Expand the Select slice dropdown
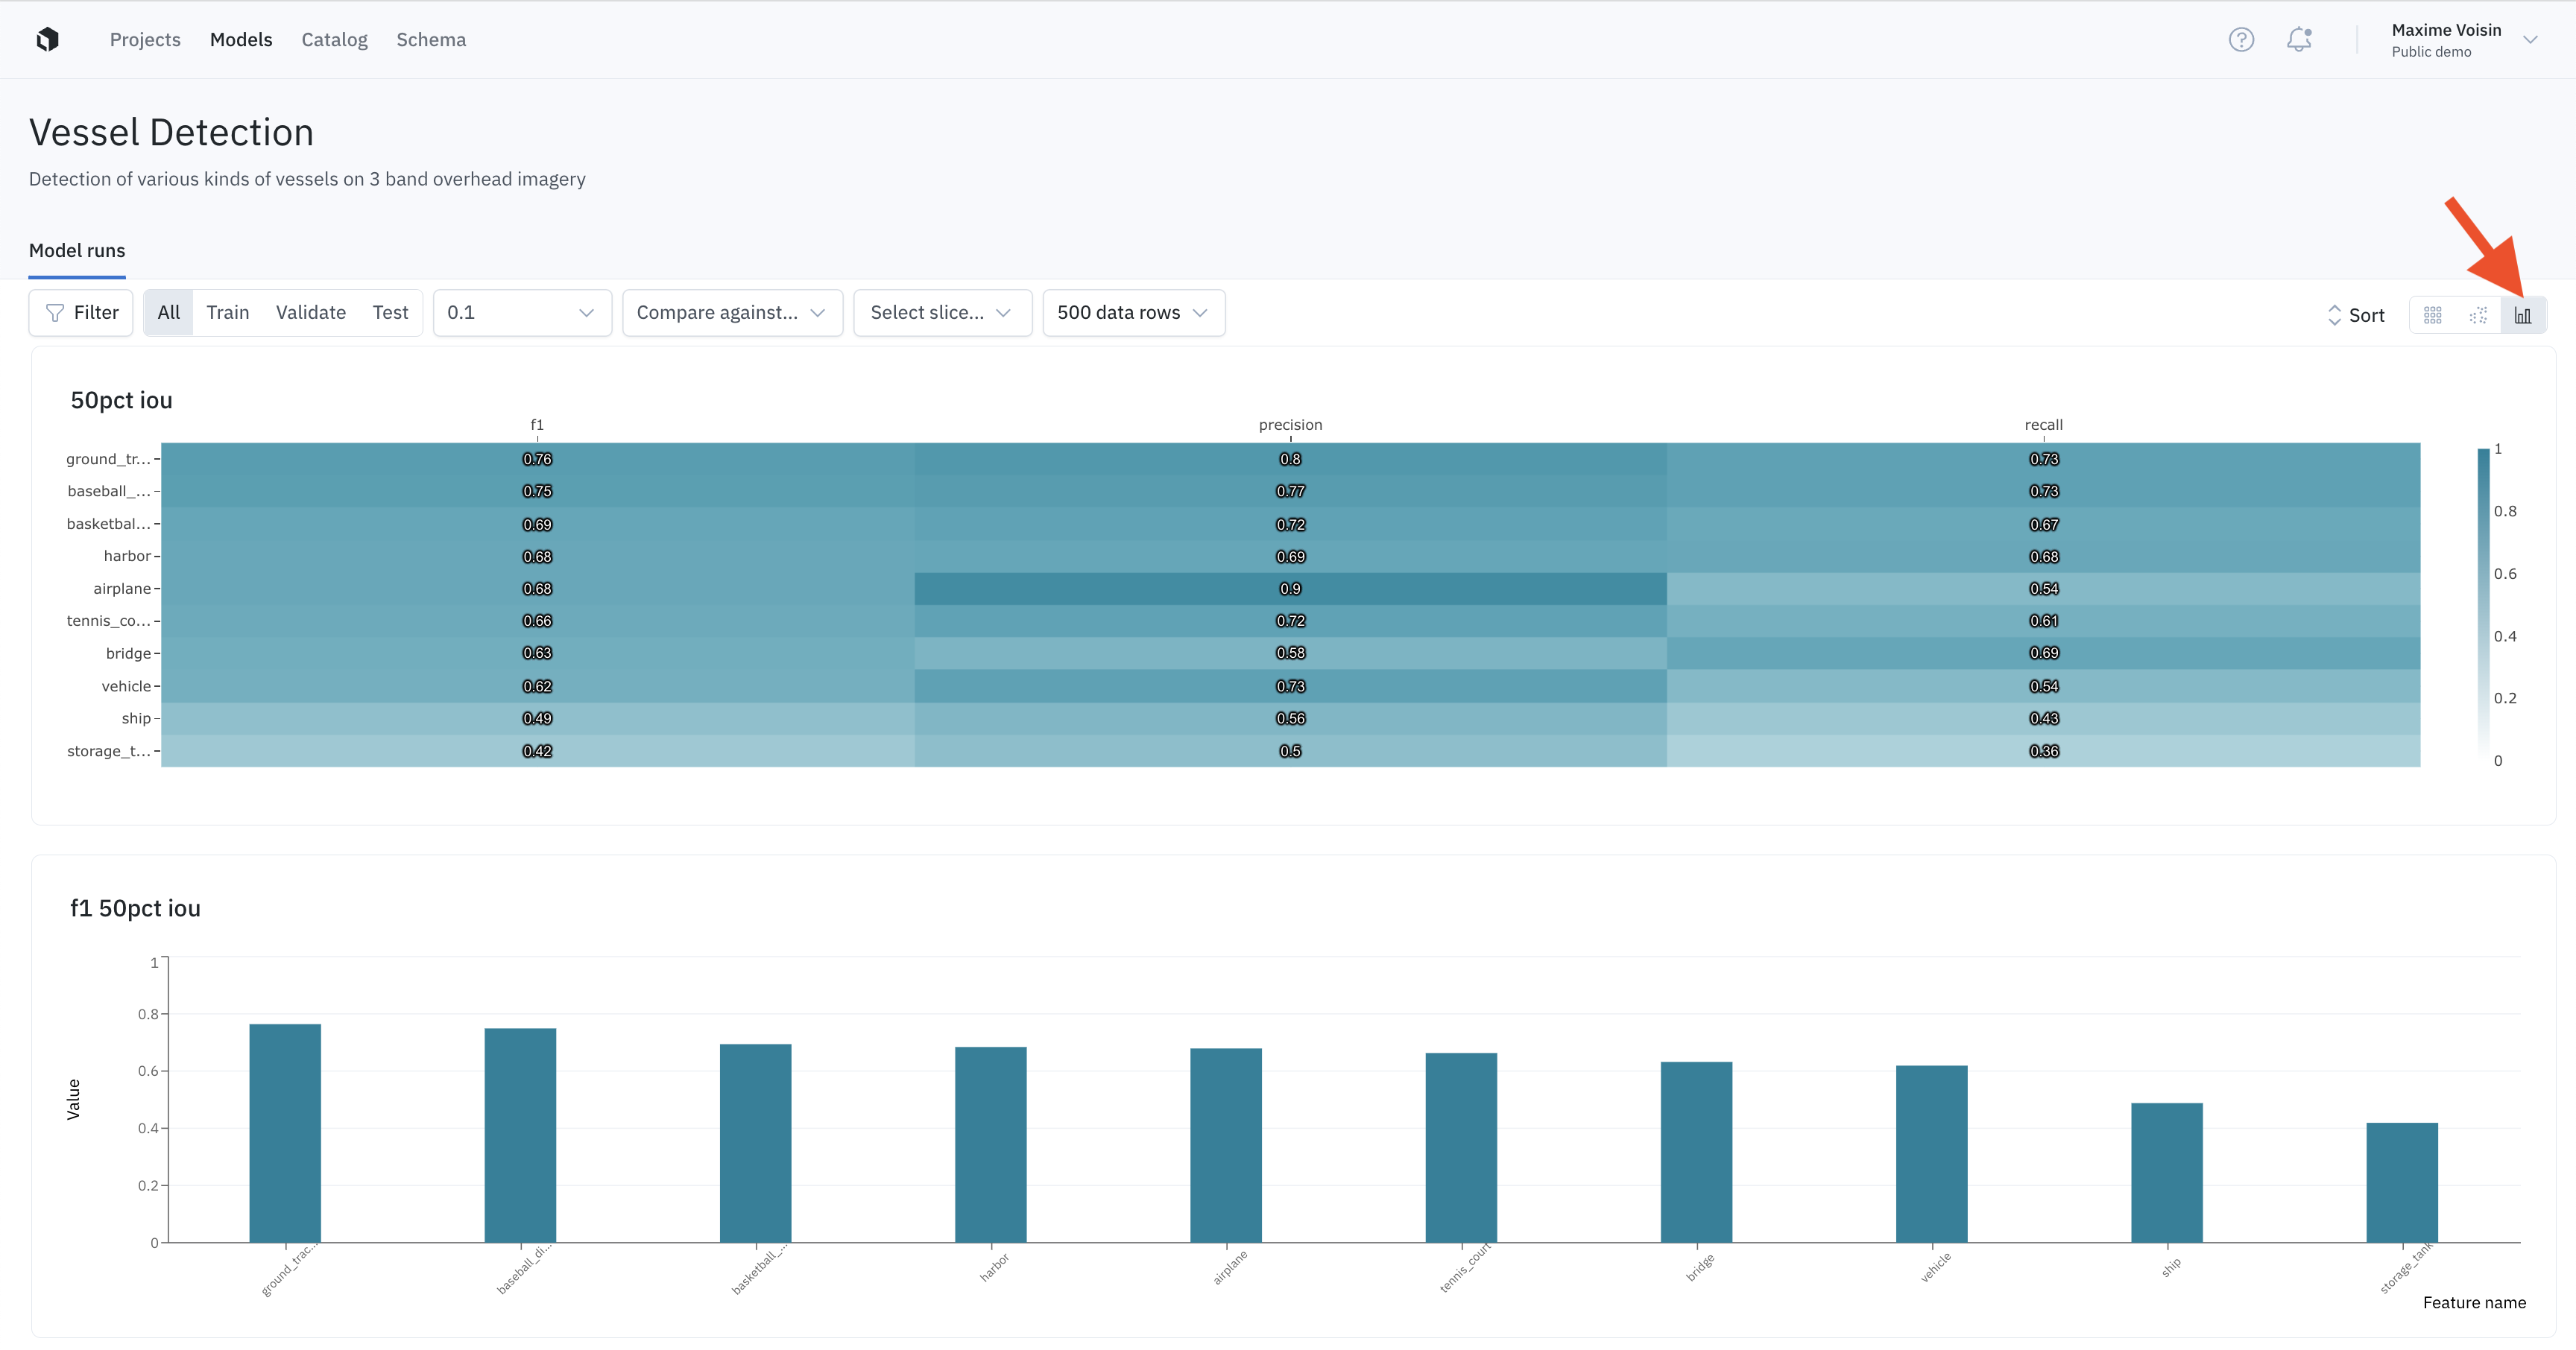 (x=941, y=313)
